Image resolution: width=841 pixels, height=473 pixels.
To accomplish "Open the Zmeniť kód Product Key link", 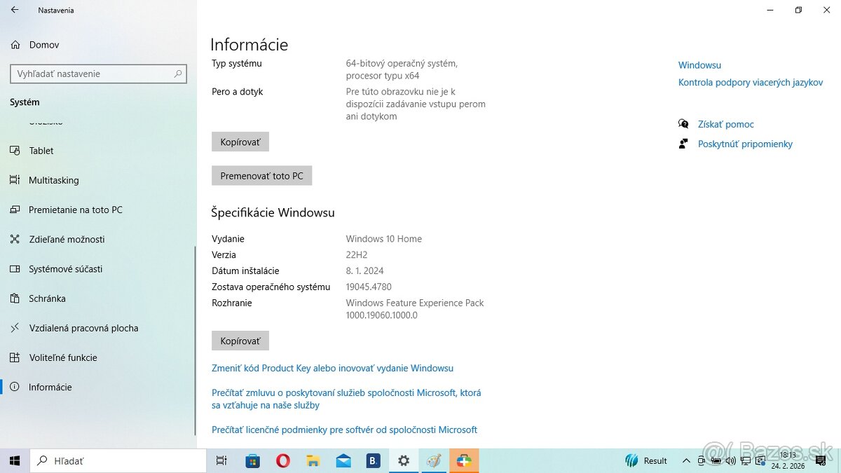I will 332,368.
